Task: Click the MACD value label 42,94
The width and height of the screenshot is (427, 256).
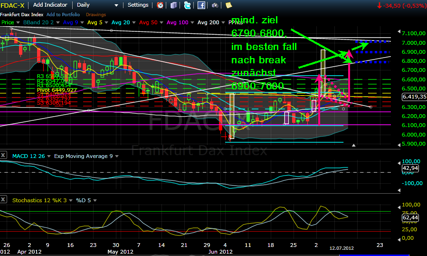Action: click(x=410, y=168)
